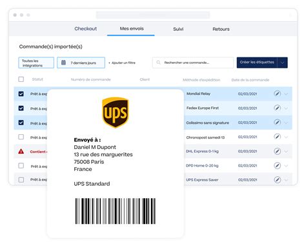Open the Checkout tab
Viewport: 306px width, 242px height.
pos(85,28)
